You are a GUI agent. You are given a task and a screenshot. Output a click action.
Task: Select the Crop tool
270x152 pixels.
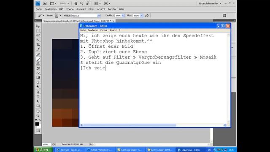pyautogui.click(x=38, y=45)
